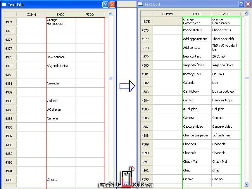
Task: Click the 'Lịch sử cuộc gọi' cell
Action: click(x=226, y=91)
